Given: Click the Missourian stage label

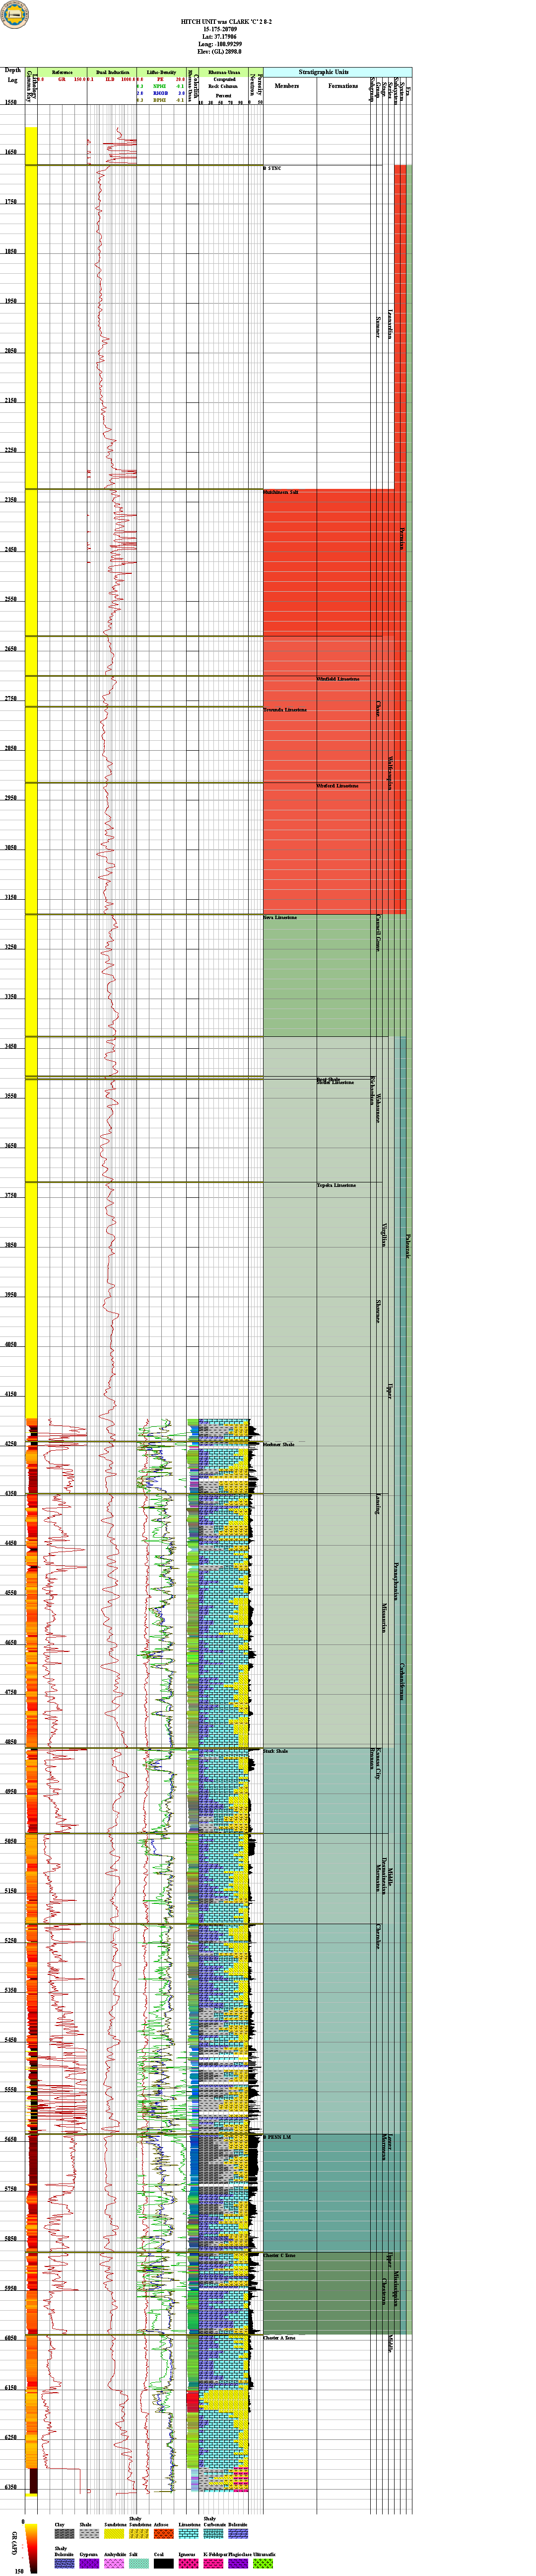Looking at the screenshot, I should coord(383,1617).
